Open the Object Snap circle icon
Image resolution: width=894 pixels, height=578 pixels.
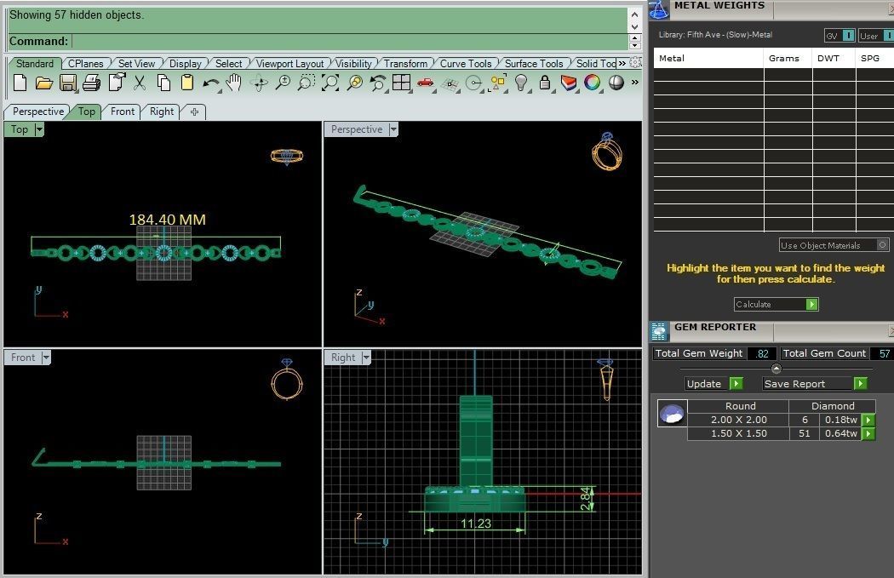tap(473, 83)
